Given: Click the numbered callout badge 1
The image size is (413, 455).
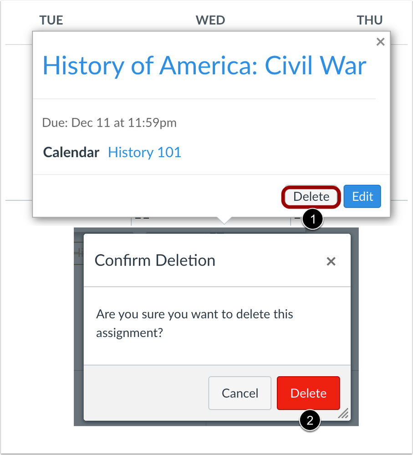Looking at the screenshot, I should click(313, 219).
